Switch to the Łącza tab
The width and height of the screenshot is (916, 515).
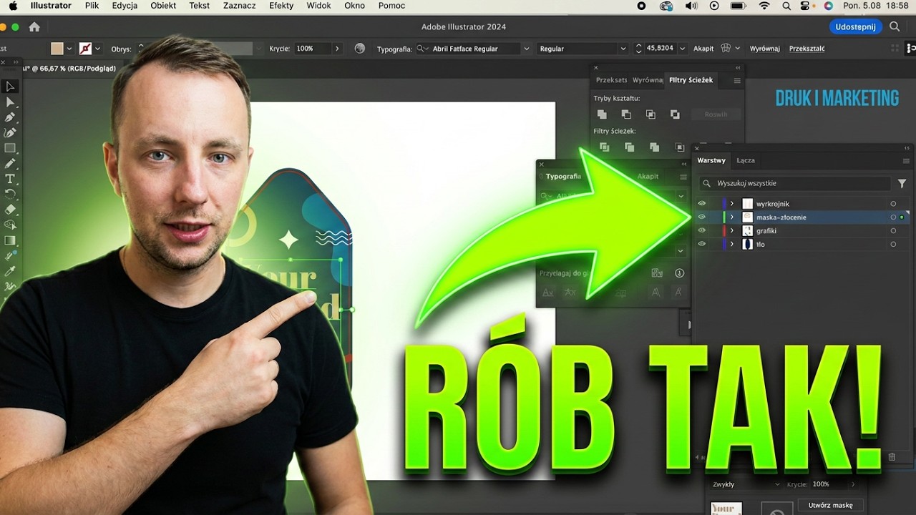(746, 161)
